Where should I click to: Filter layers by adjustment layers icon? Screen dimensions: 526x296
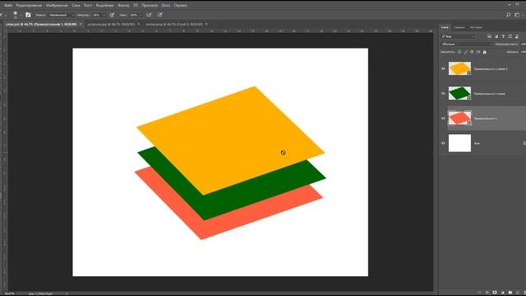(x=496, y=36)
